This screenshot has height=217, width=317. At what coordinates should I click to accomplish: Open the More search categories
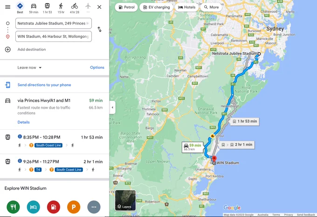(x=211, y=7)
